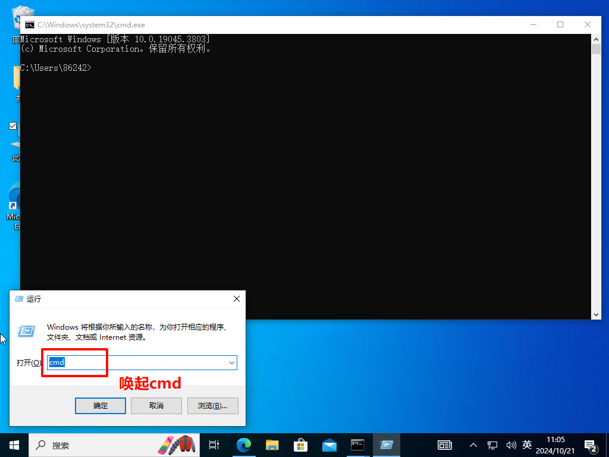This screenshot has height=457, width=609.
Task: Cancel the Run dialog with 取消
Action: point(156,405)
